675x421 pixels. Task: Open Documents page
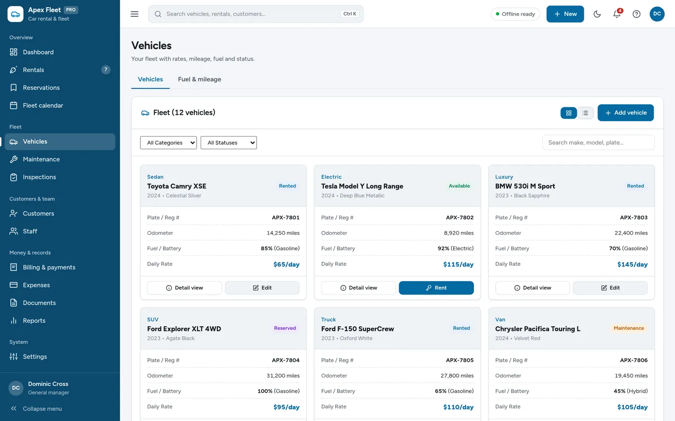[x=60, y=303]
